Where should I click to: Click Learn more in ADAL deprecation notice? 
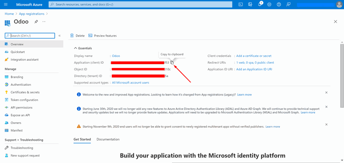click(308, 112)
